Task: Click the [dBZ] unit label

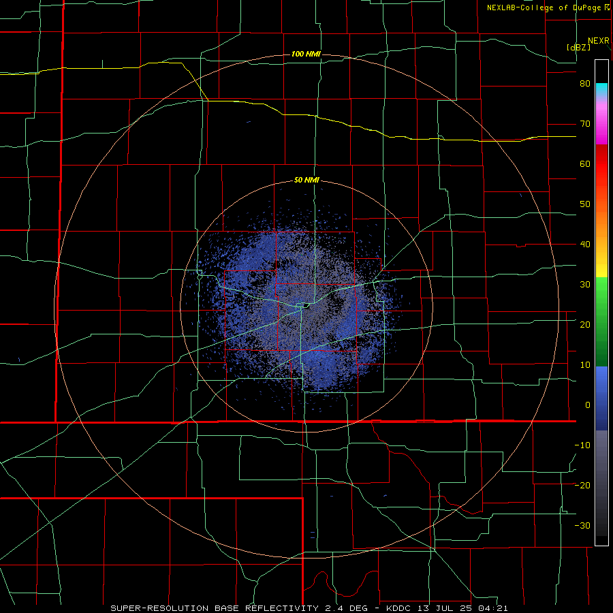Action: (578, 47)
